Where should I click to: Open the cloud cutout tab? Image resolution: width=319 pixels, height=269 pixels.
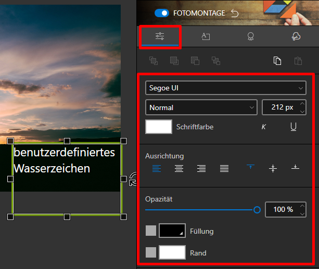pos(296,36)
